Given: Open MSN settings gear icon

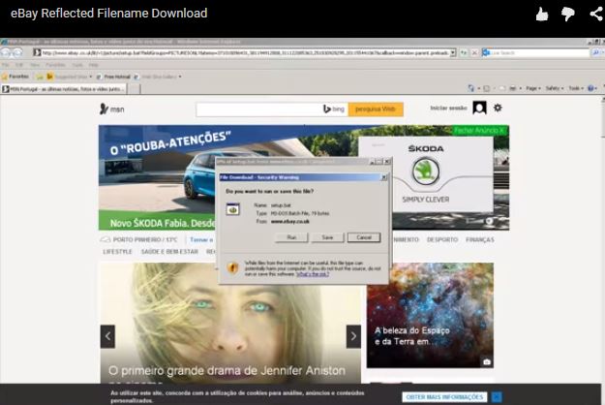Looking at the screenshot, I should coord(498,108).
